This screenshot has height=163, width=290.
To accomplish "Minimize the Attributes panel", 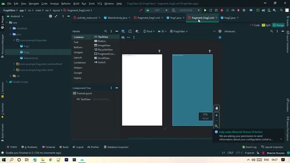I will [x=283, y=31].
